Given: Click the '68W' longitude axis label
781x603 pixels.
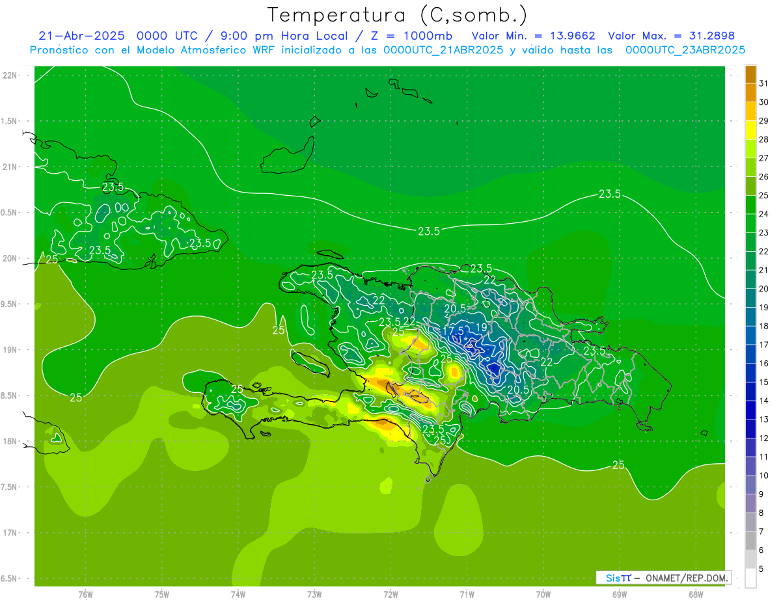Looking at the screenshot, I should click(696, 595).
